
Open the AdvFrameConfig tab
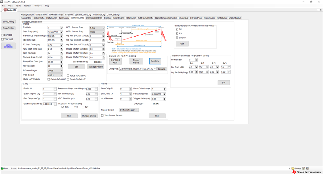146,18
